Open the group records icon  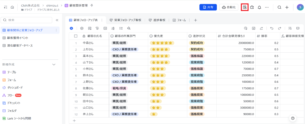105,28
